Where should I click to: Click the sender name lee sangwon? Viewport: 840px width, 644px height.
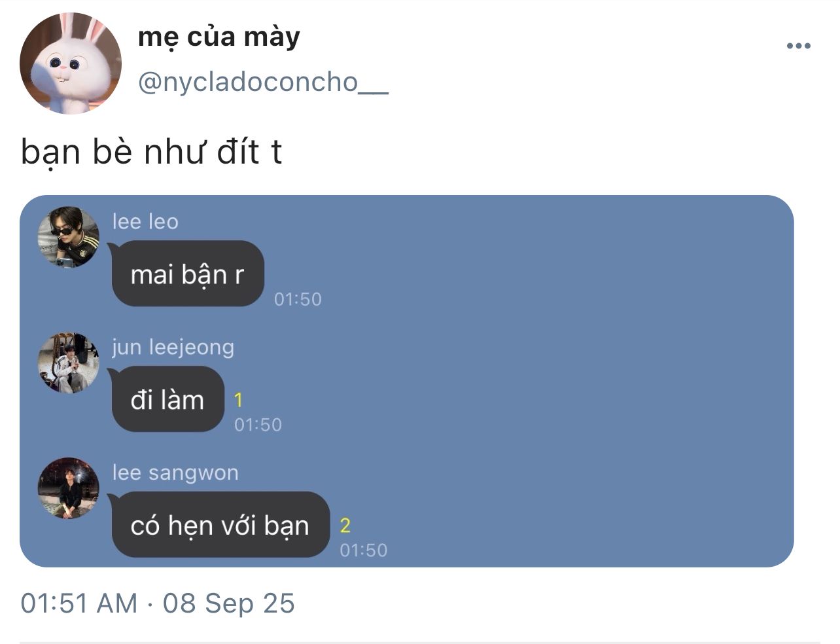[x=175, y=473]
